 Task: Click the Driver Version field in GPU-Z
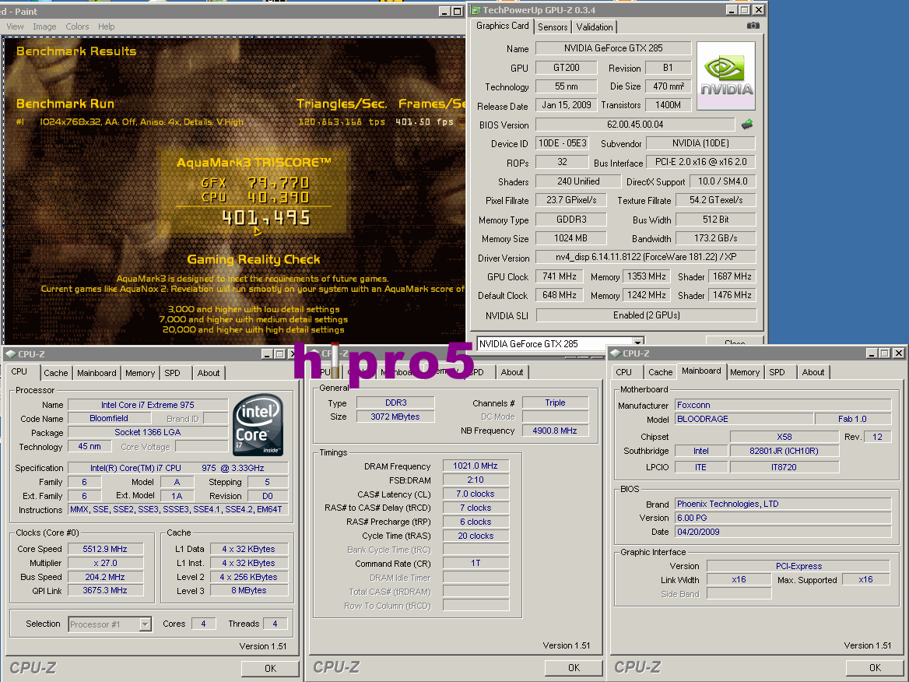646,257
